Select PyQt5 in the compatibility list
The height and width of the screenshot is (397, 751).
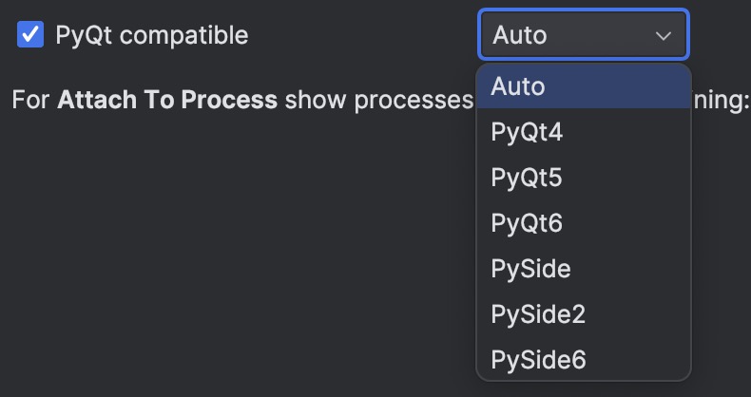[x=527, y=178]
